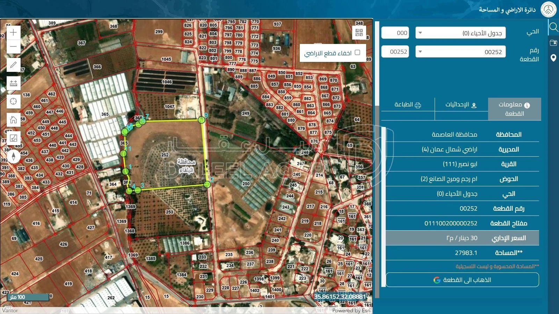This screenshot has width=559, height=314.
Task: Reset map orientation with compass
Action: 13,156
